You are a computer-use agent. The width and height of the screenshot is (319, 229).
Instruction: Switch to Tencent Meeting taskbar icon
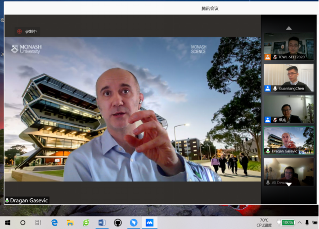click(149, 223)
